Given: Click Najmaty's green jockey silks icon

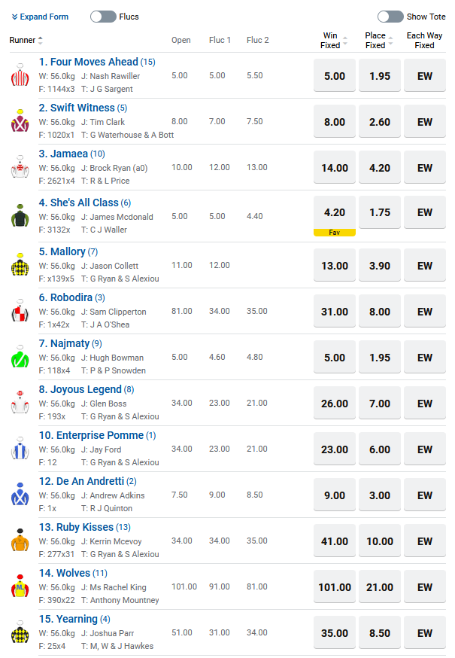Looking at the screenshot, I should [20, 357].
